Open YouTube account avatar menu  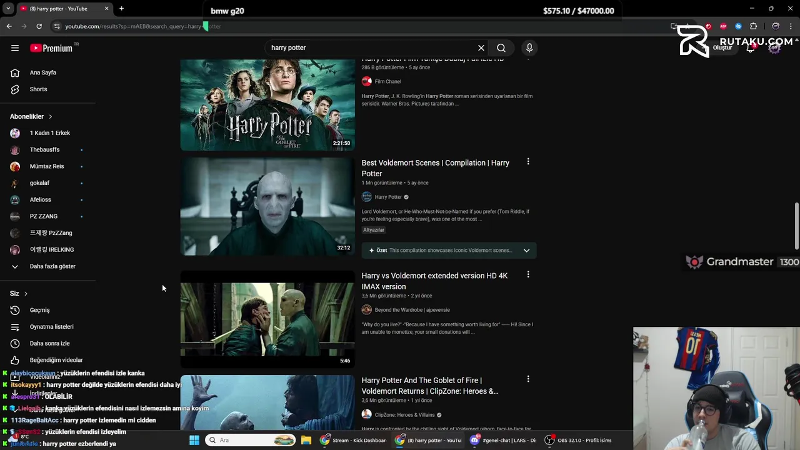[774, 47]
